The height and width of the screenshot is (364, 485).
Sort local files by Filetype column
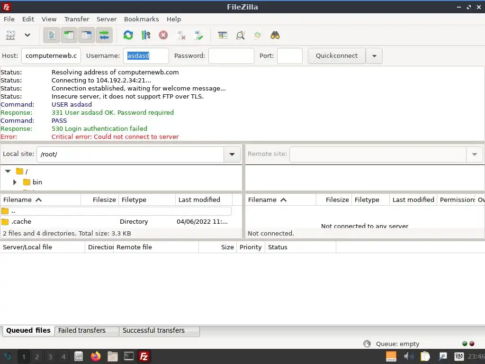coord(147,200)
